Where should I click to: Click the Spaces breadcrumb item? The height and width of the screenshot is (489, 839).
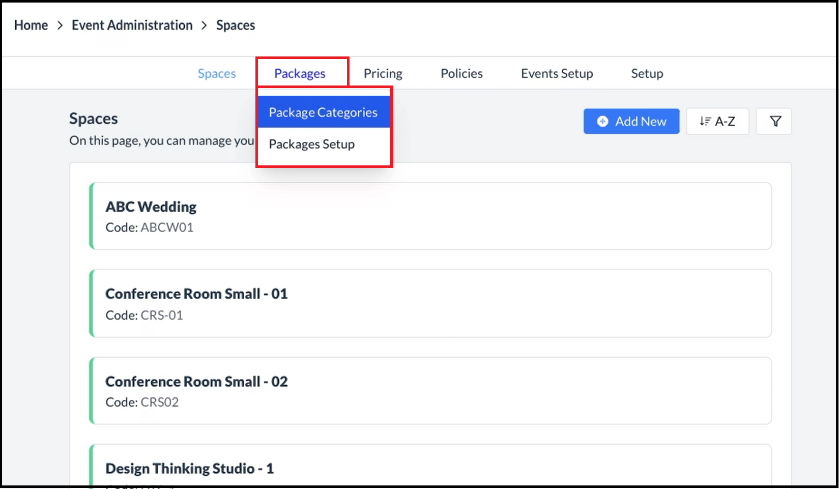tap(236, 25)
